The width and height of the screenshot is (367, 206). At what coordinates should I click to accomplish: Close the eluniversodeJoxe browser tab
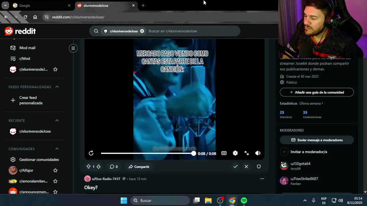[x=133, y=5]
